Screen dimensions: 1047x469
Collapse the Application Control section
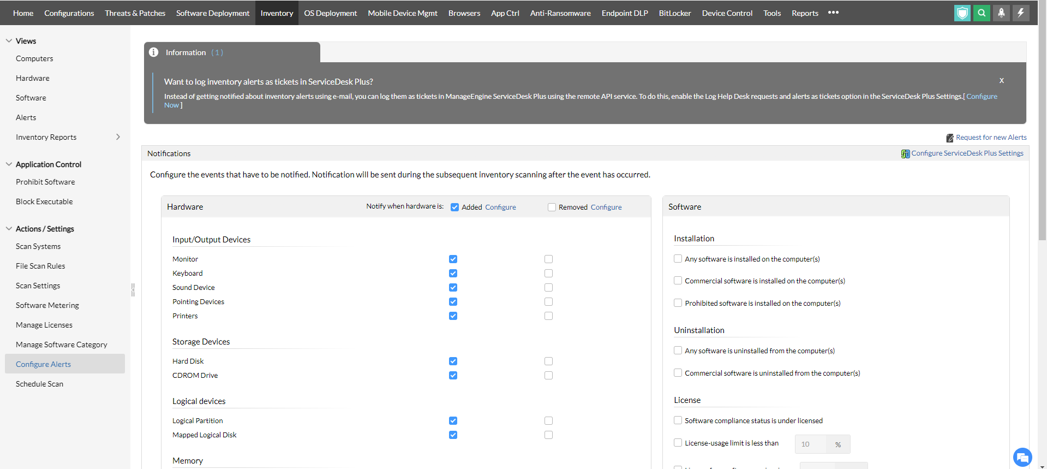[9, 164]
